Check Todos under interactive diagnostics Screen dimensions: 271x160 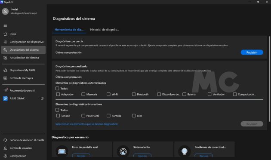(x=57, y=110)
